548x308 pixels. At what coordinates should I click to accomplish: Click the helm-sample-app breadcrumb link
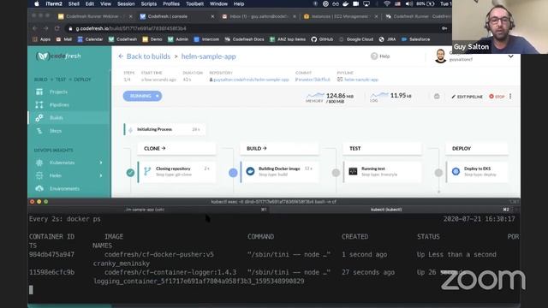[x=209, y=56]
